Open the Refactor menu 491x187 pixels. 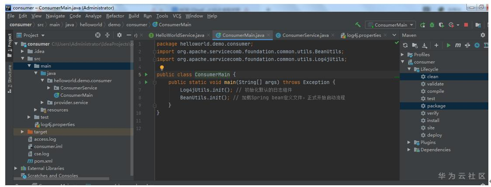(x=115, y=16)
